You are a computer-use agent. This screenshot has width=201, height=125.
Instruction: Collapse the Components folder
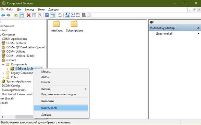coord(3,64)
